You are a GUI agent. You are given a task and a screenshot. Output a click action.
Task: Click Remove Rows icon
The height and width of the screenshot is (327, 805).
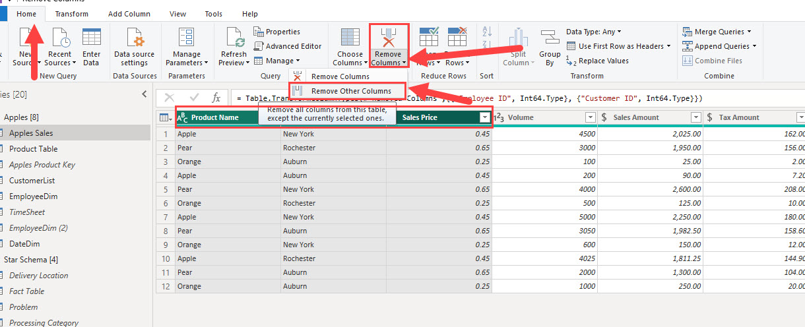tap(457, 36)
